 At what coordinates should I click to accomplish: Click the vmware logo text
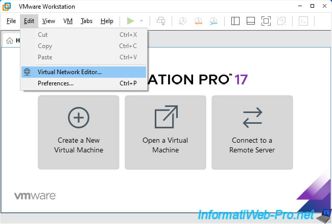pyautogui.click(x=35, y=196)
